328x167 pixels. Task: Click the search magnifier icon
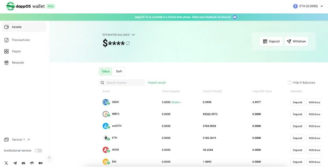coord(102,83)
